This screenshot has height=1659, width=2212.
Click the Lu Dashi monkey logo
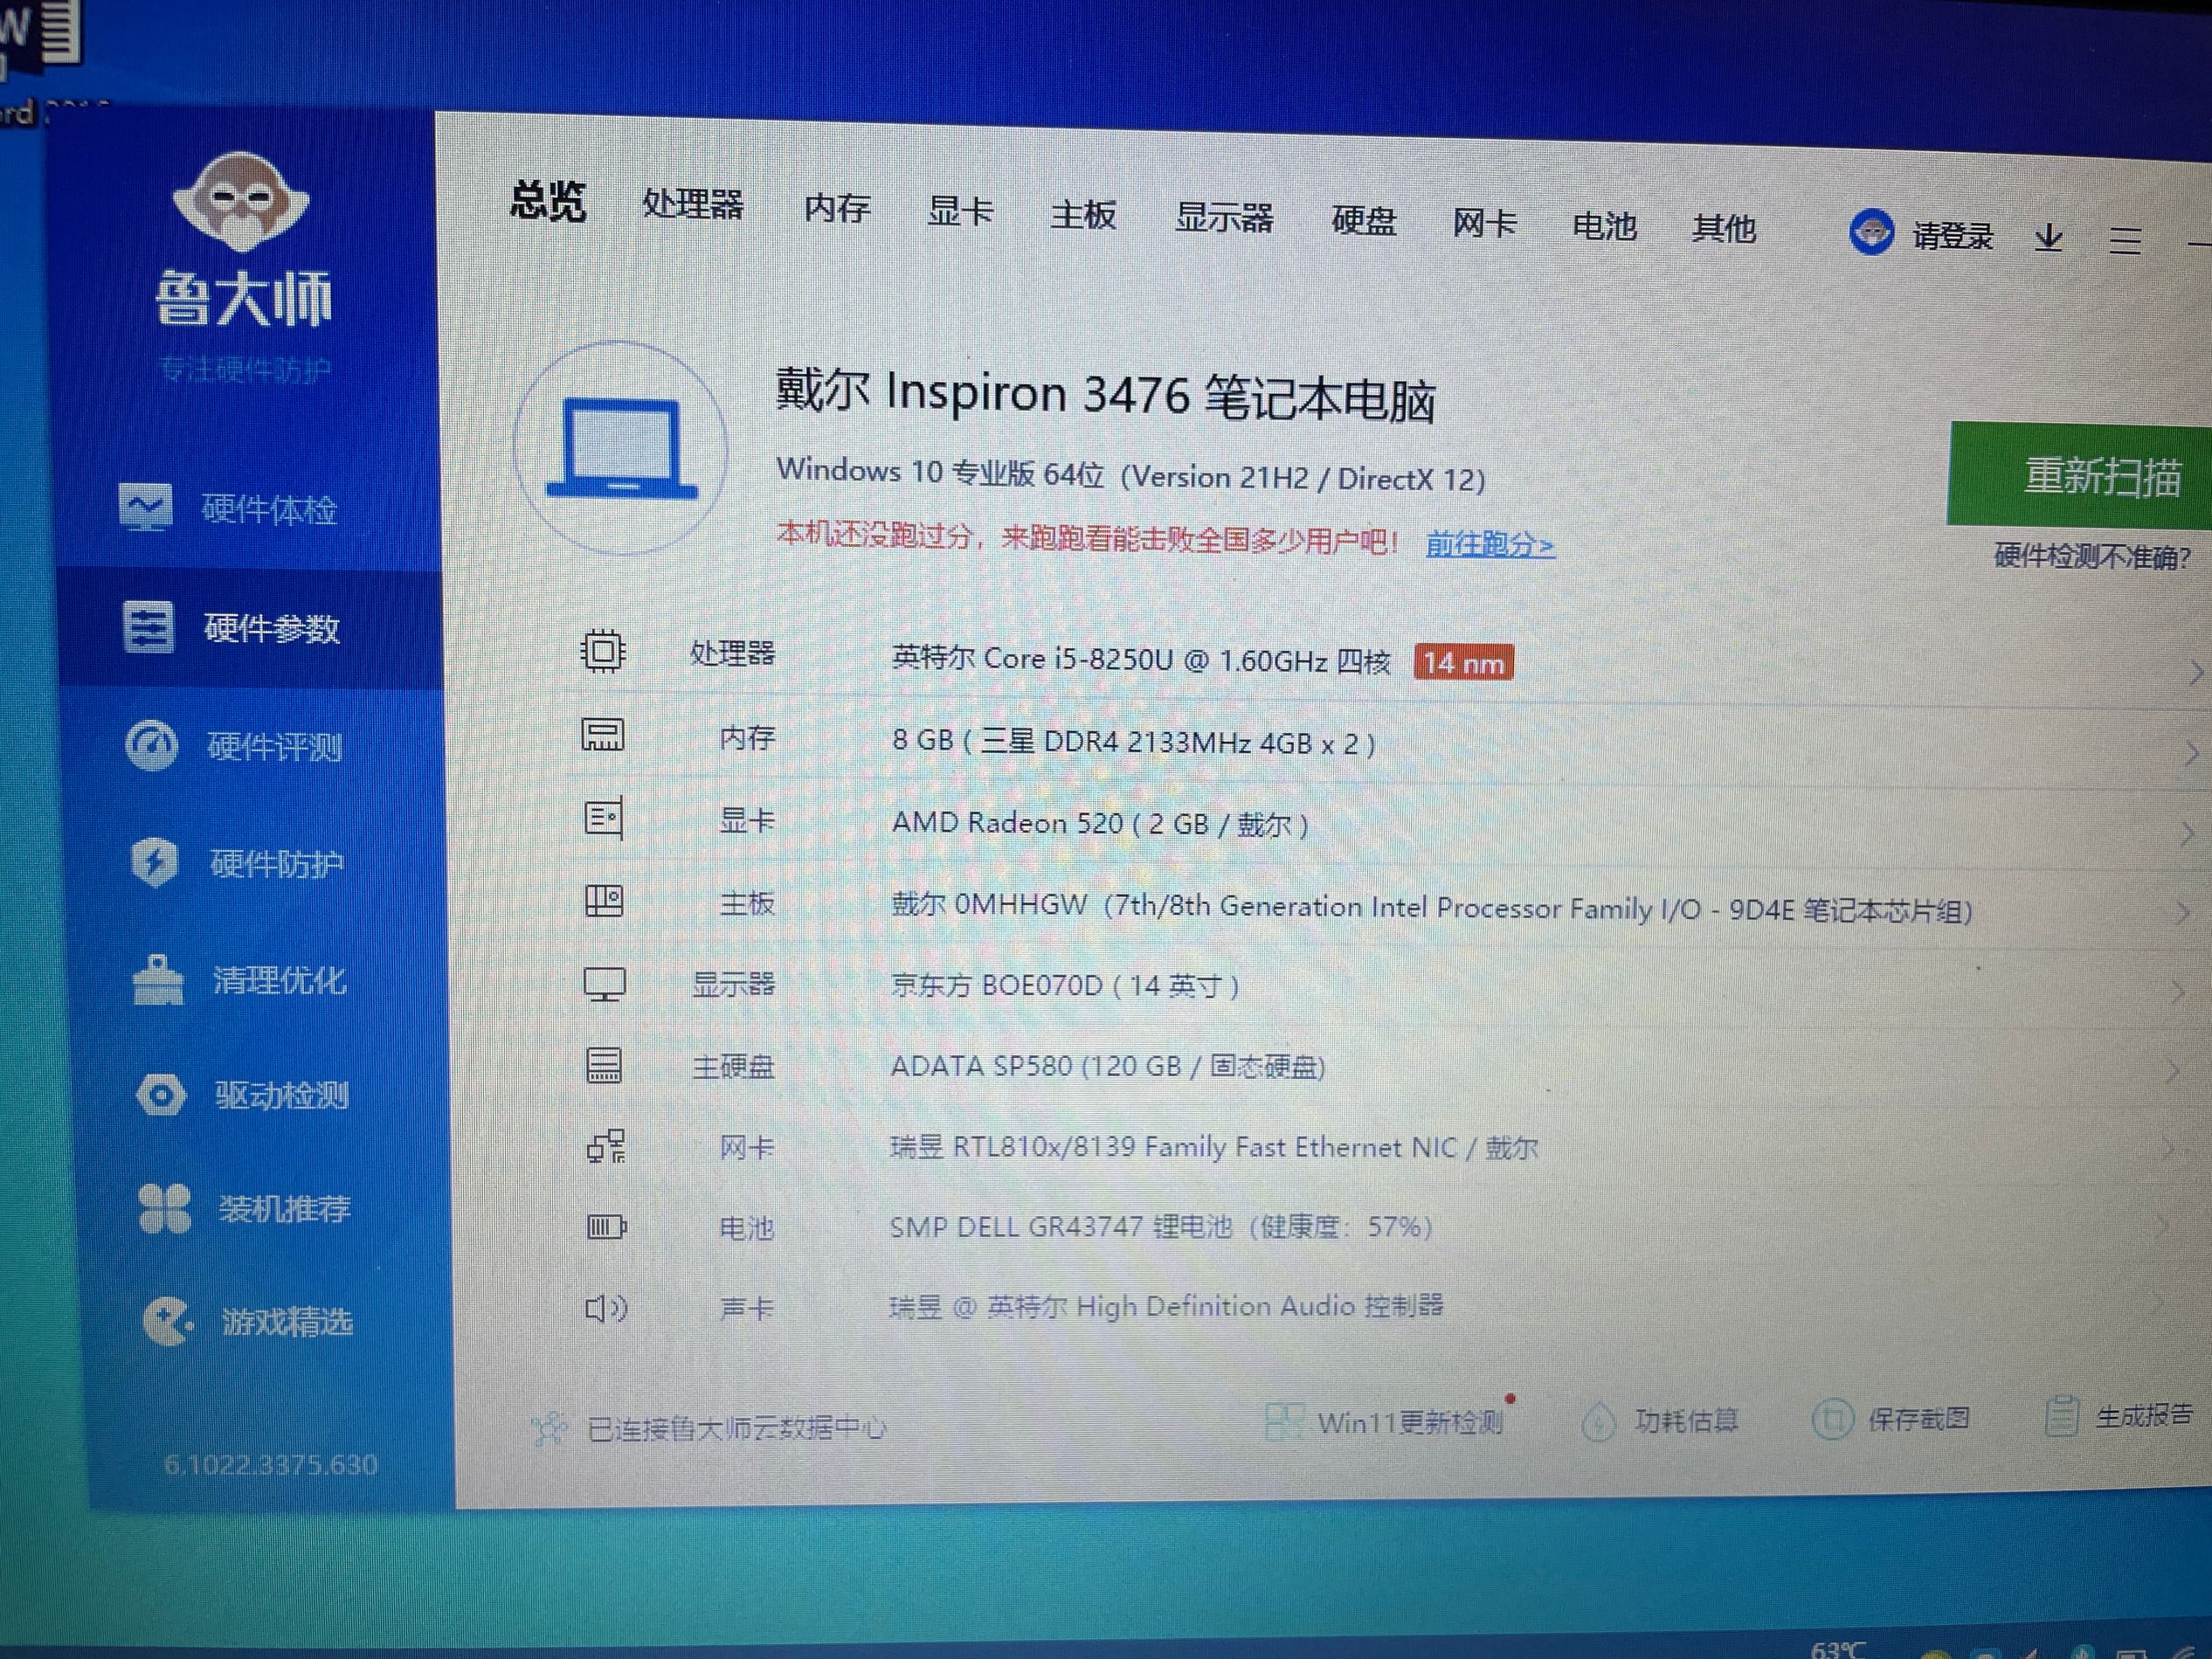[x=241, y=202]
